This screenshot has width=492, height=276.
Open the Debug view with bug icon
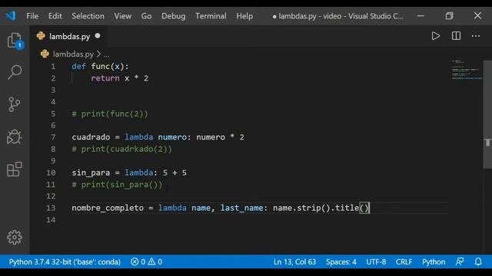[x=15, y=136]
